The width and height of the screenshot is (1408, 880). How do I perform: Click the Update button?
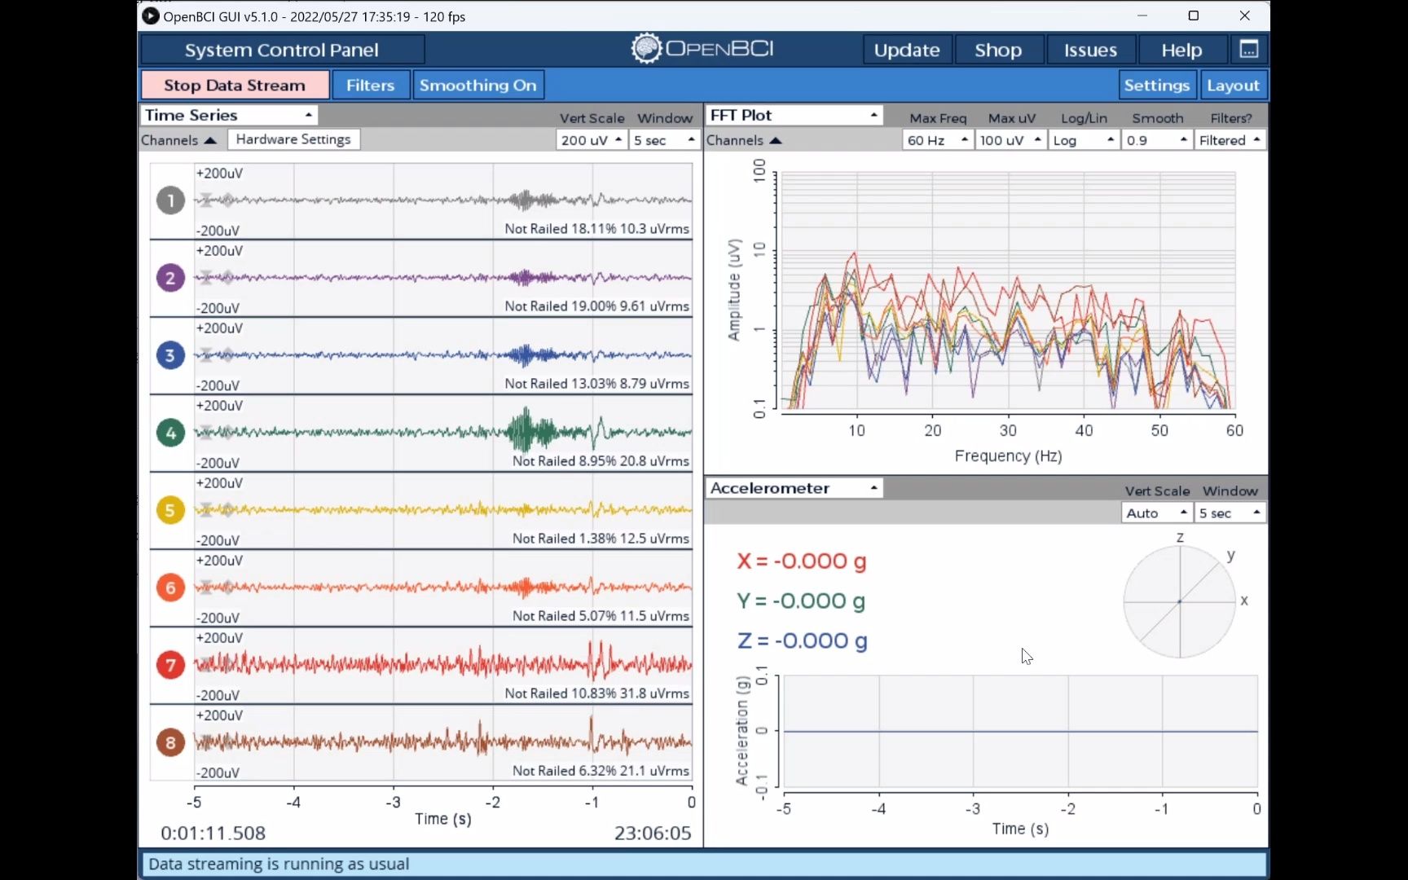[x=907, y=50]
